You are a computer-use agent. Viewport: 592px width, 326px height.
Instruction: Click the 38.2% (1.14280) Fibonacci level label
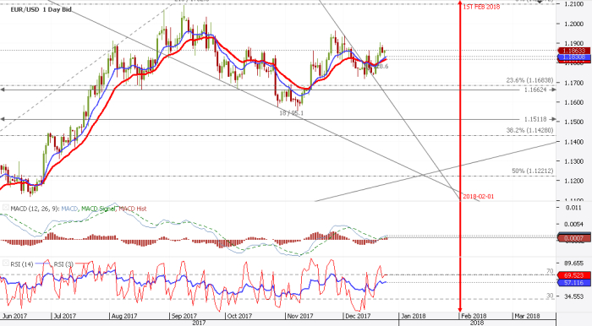pyautogui.click(x=529, y=130)
